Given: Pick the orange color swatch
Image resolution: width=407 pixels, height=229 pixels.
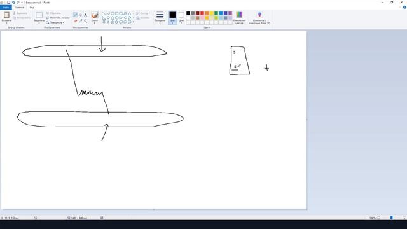Looking at the screenshot, I should 207,13.
